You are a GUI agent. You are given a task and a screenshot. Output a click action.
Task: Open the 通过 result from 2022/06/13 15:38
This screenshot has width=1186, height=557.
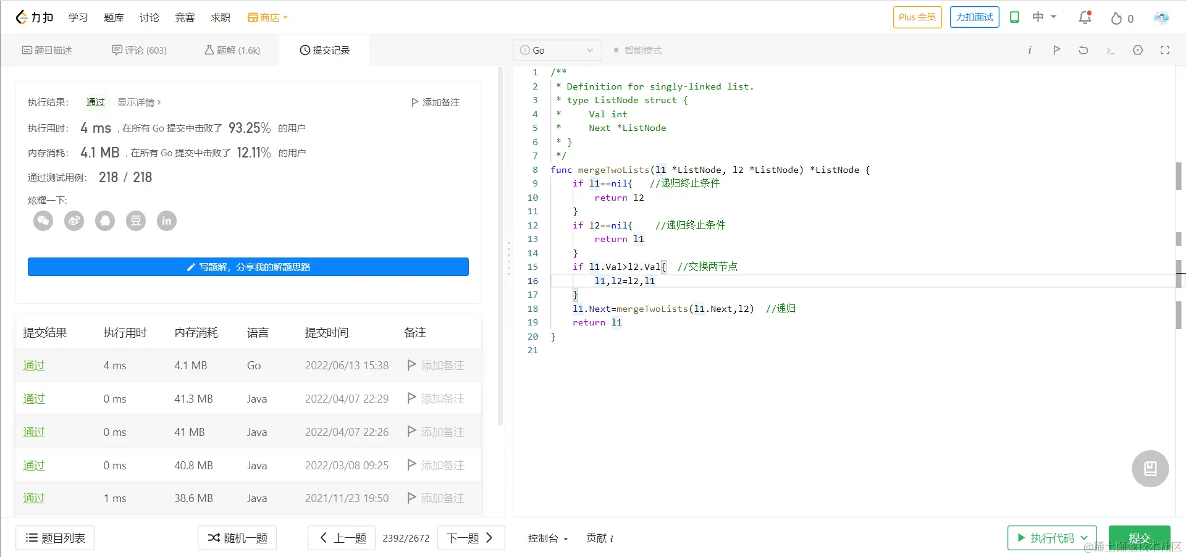point(34,366)
